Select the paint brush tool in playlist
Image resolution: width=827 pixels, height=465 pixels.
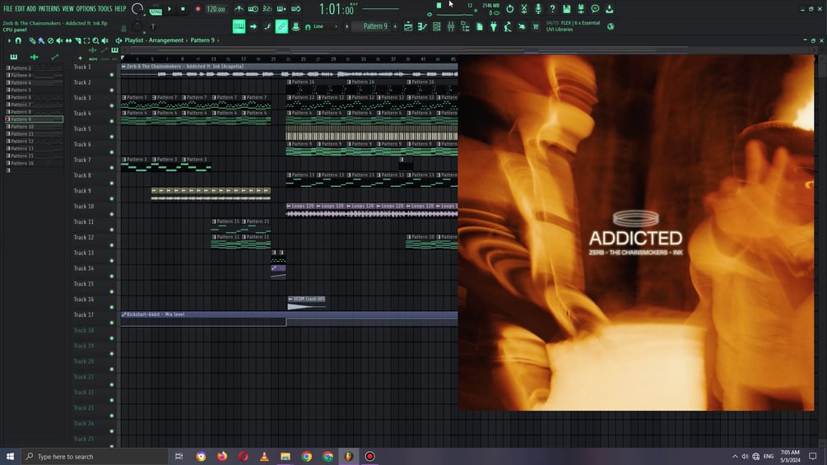click(41, 40)
